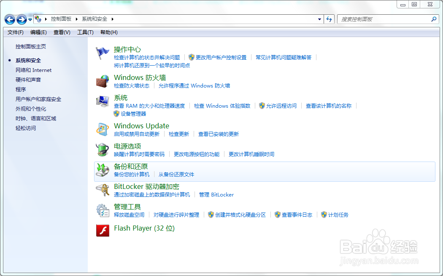Click 管理 BitLocker link
This screenshot has height=276, width=443.
(x=216, y=195)
